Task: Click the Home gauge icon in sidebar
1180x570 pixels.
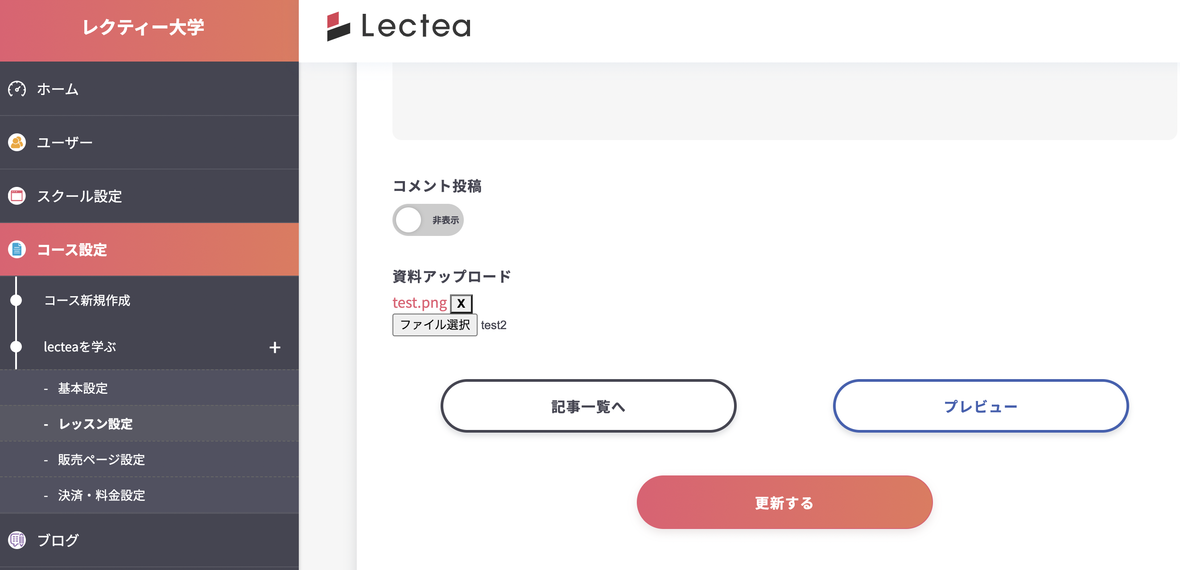Action: tap(17, 89)
